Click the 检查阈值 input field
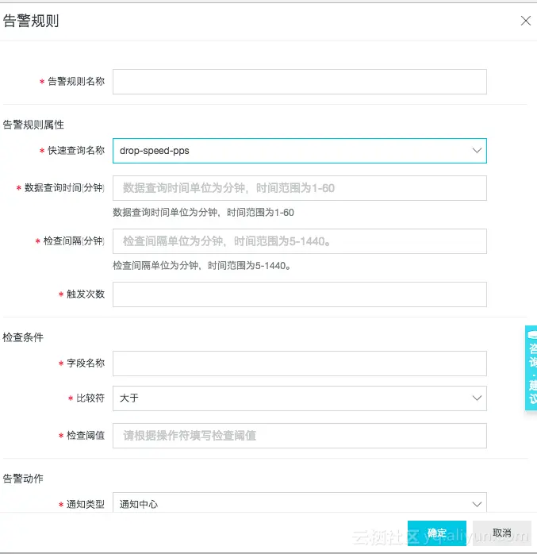This screenshot has width=537, height=554. click(299, 436)
